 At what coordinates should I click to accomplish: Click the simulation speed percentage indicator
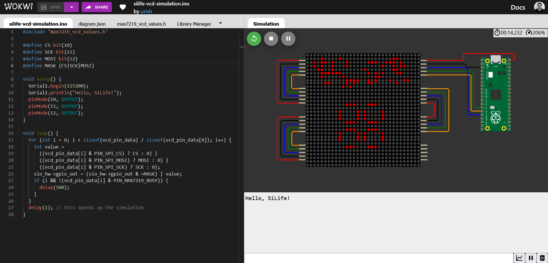click(x=535, y=33)
